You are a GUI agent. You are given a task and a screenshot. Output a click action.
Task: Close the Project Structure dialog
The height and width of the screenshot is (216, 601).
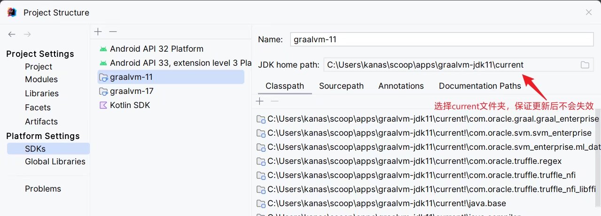pos(588,13)
